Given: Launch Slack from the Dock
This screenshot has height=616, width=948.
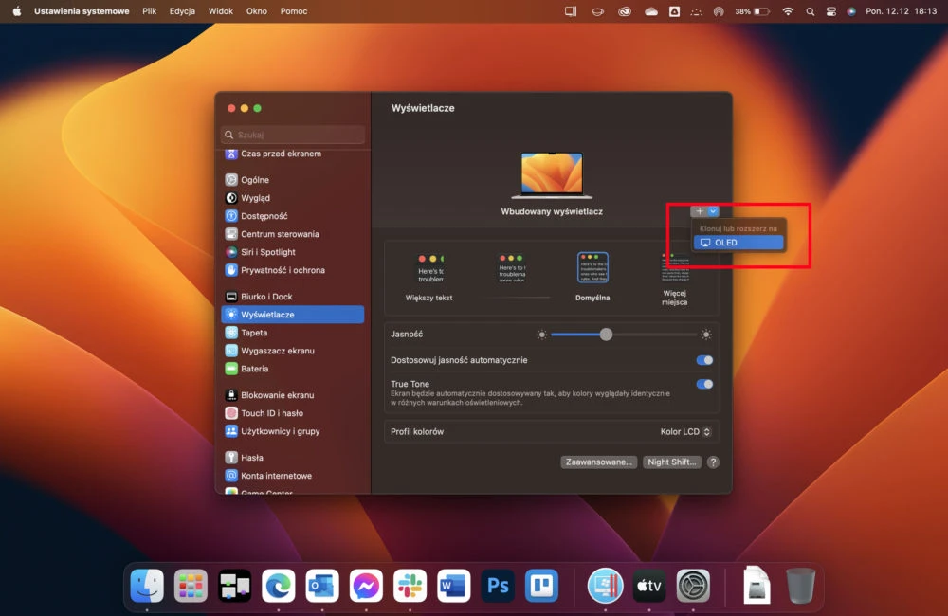Looking at the screenshot, I should click(x=410, y=585).
